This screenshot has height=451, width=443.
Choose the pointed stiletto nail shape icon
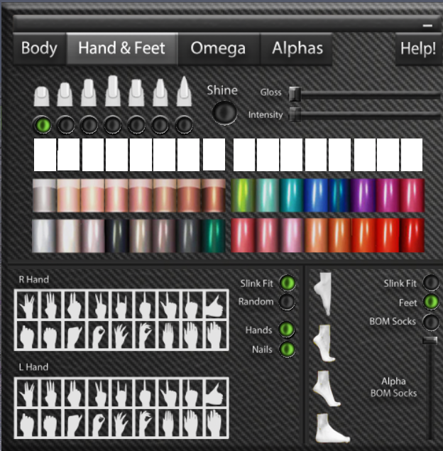tap(185, 91)
